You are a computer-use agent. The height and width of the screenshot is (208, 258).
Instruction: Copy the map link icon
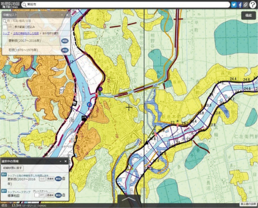[x=246, y=5]
